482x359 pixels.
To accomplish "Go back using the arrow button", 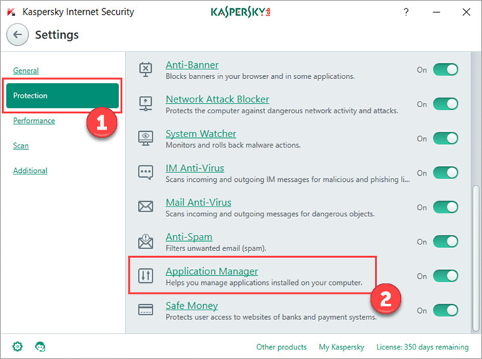I will point(18,34).
